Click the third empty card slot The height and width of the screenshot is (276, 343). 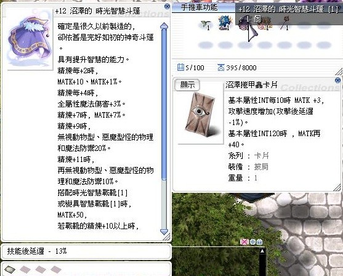(x=40, y=269)
